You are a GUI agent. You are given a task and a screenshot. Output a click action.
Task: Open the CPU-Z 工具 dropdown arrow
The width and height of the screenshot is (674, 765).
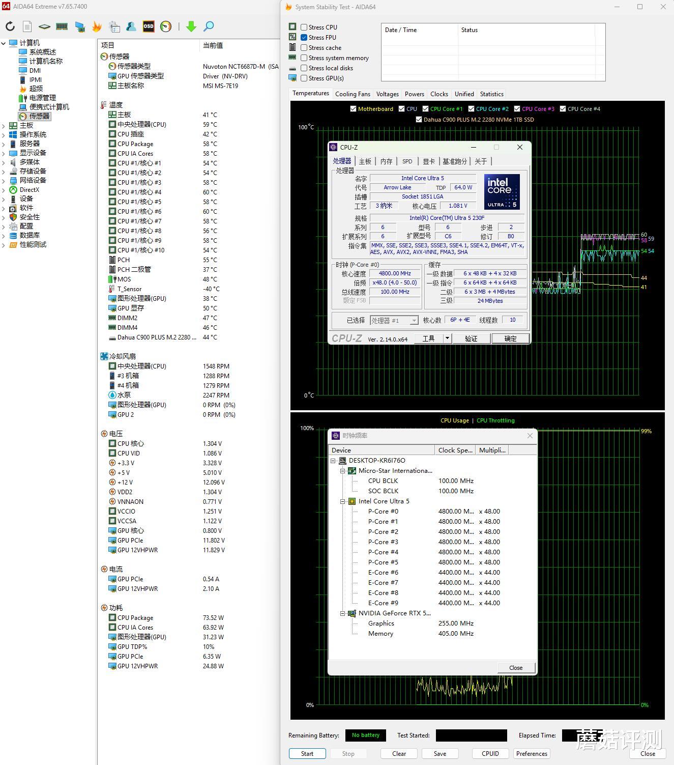(x=447, y=338)
